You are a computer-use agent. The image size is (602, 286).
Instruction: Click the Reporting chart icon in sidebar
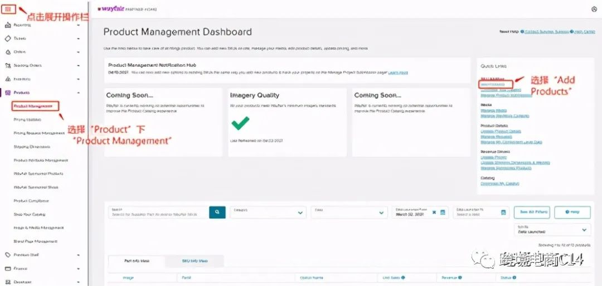pos(8,25)
